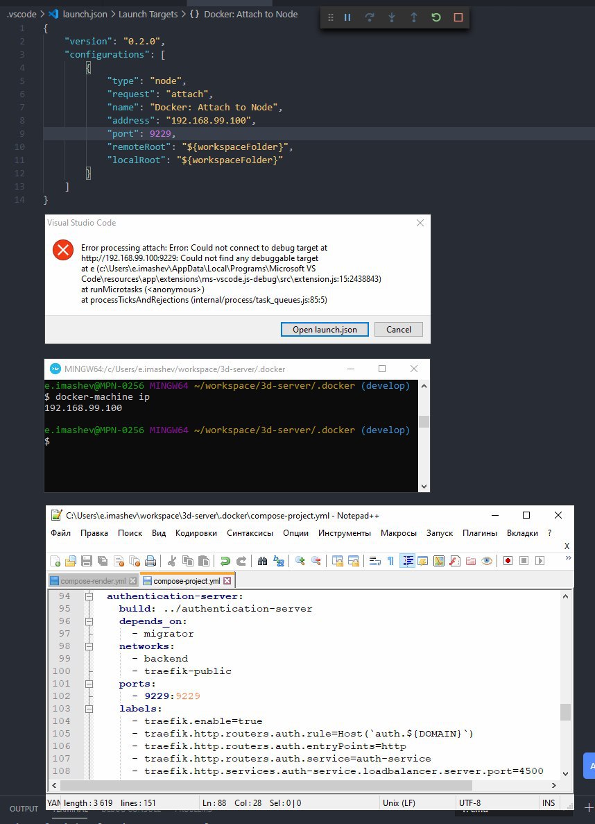
Task: Click the Print icon in Notepad++ toolbar
Action: click(150, 561)
